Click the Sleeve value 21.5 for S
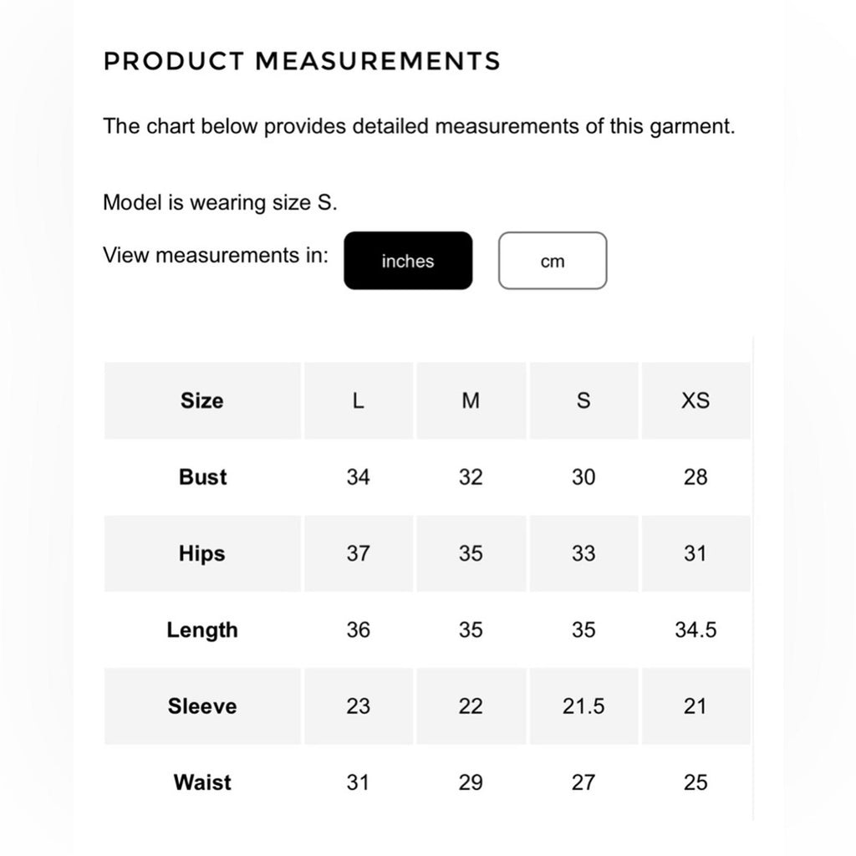 (583, 706)
